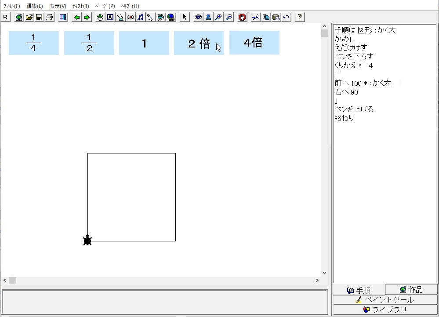Open the 表示(V) menu

pos(58,6)
